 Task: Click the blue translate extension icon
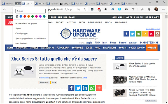[120, 9]
